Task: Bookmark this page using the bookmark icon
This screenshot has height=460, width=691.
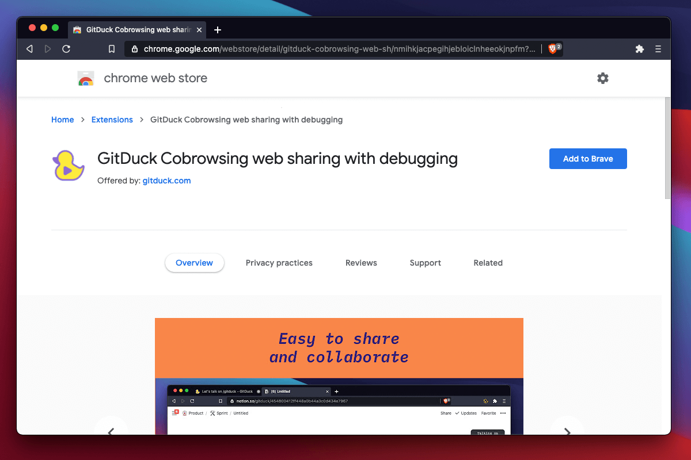Action: pos(112,49)
